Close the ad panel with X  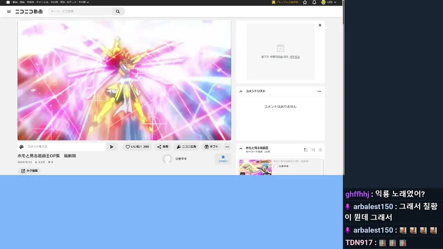(x=320, y=25)
